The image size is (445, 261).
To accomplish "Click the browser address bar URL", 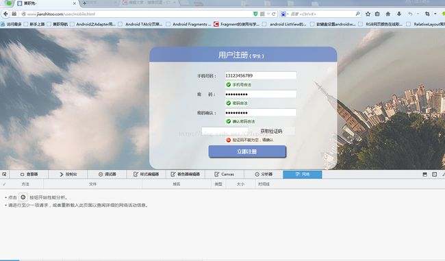I will [61, 14].
